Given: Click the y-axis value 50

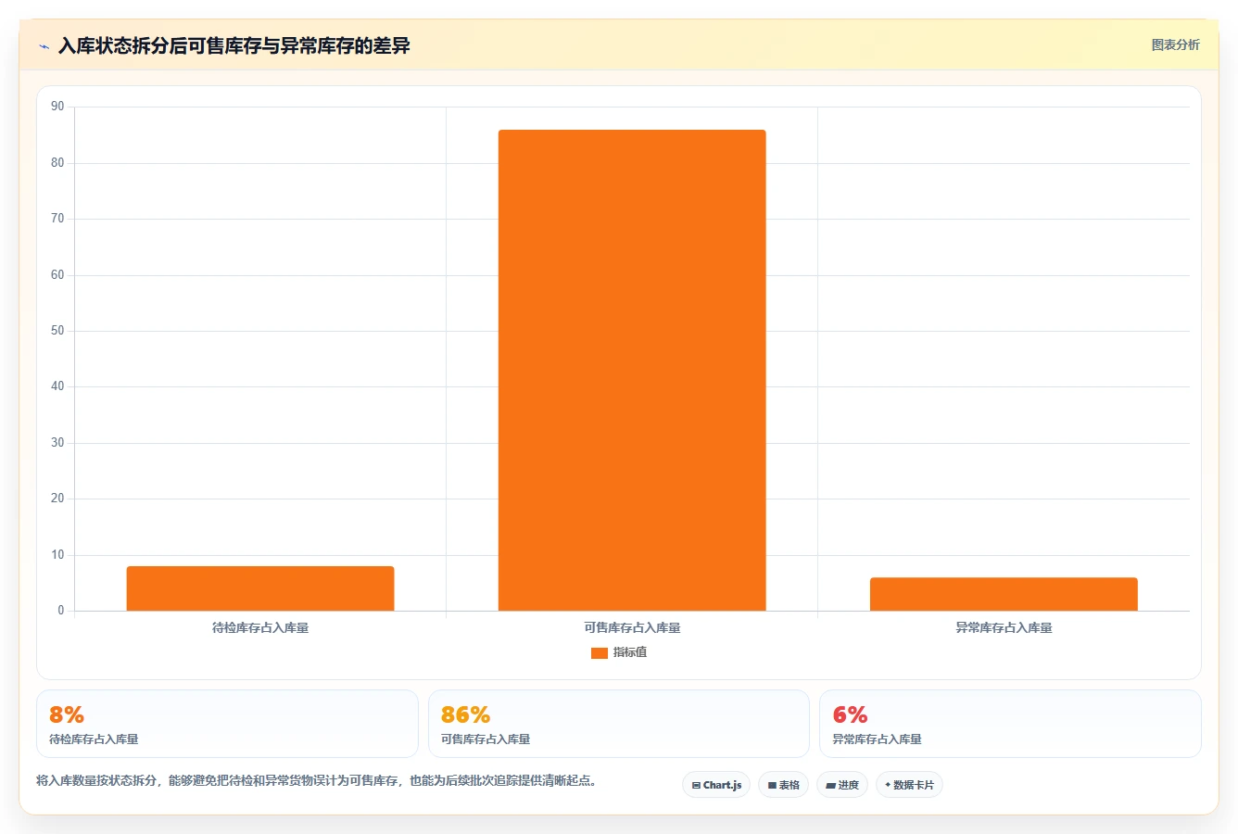Looking at the screenshot, I should click(x=57, y=331).
